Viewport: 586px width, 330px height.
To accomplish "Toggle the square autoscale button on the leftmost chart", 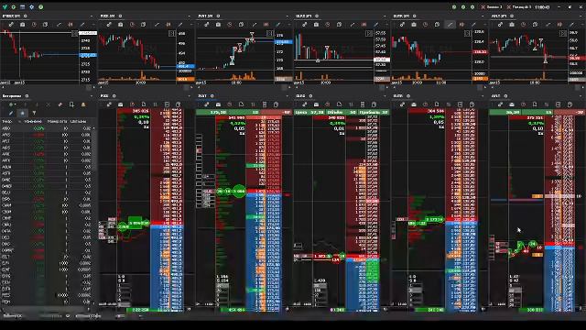I will [x=74, y=34].
